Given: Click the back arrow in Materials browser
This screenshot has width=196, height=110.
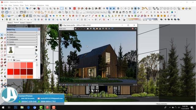Looking at the screenshot, I should [x=9, y=60].
